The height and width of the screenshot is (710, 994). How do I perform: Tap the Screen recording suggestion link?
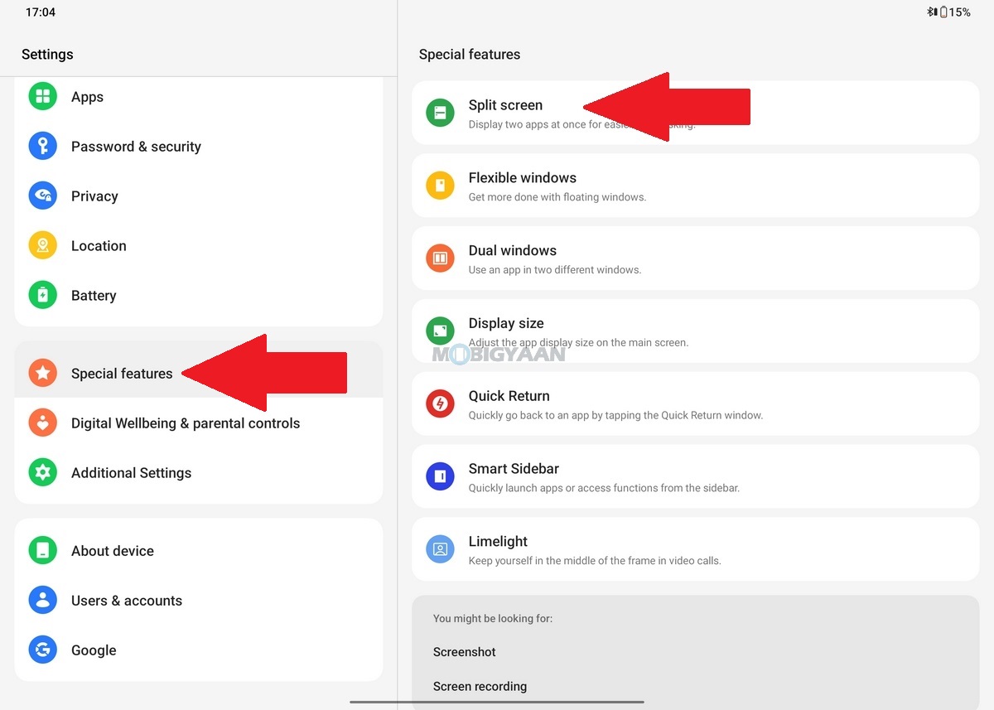click(480, 686)
